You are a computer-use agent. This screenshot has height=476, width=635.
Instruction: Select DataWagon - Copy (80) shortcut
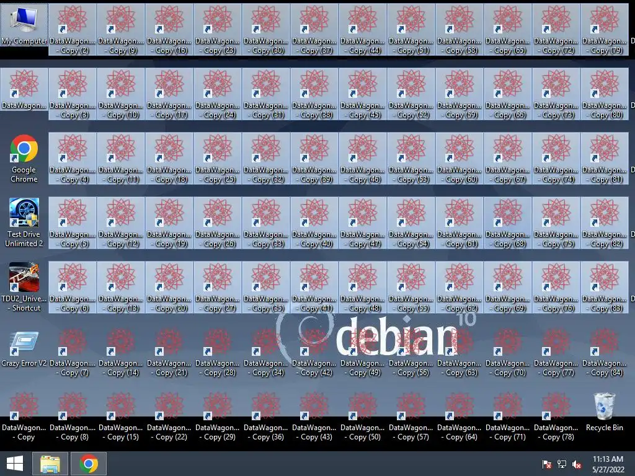[x=605, y=94]
